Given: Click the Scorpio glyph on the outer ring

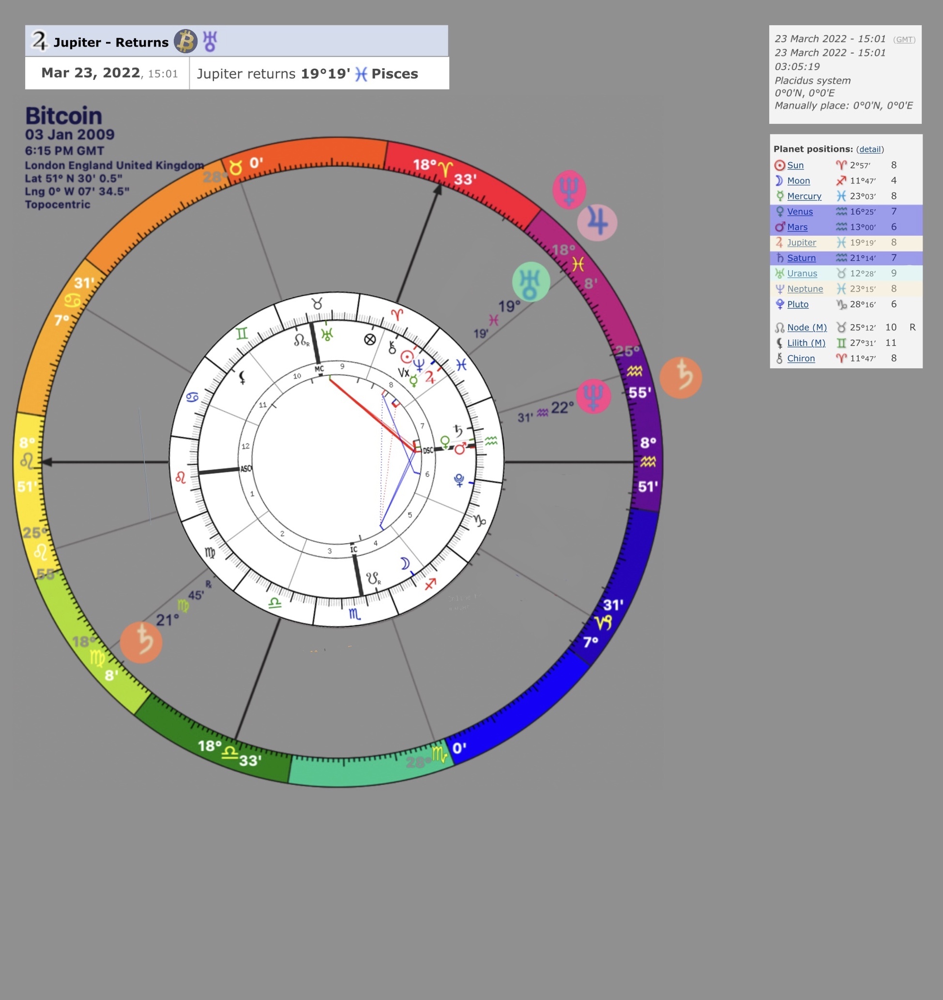Looking at the screenshot, I should (439, 755).
